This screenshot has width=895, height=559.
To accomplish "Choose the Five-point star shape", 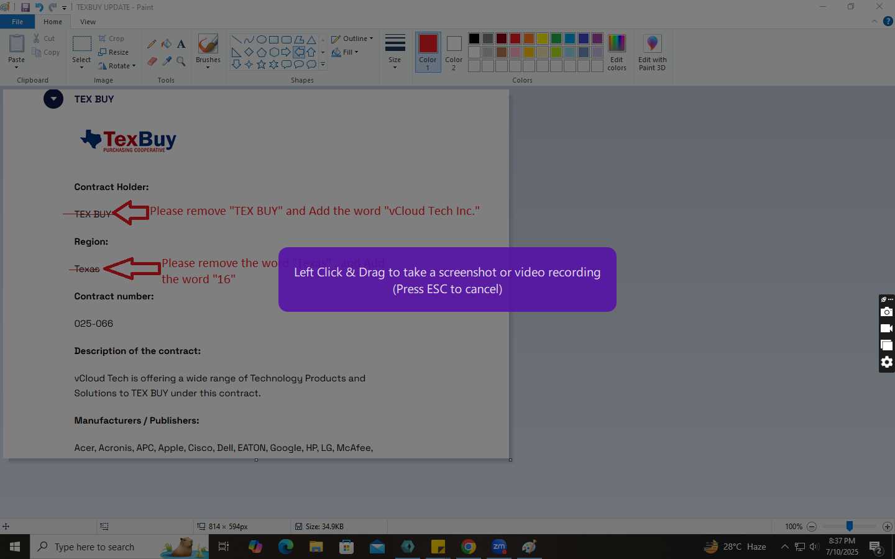I will (261, 65).
